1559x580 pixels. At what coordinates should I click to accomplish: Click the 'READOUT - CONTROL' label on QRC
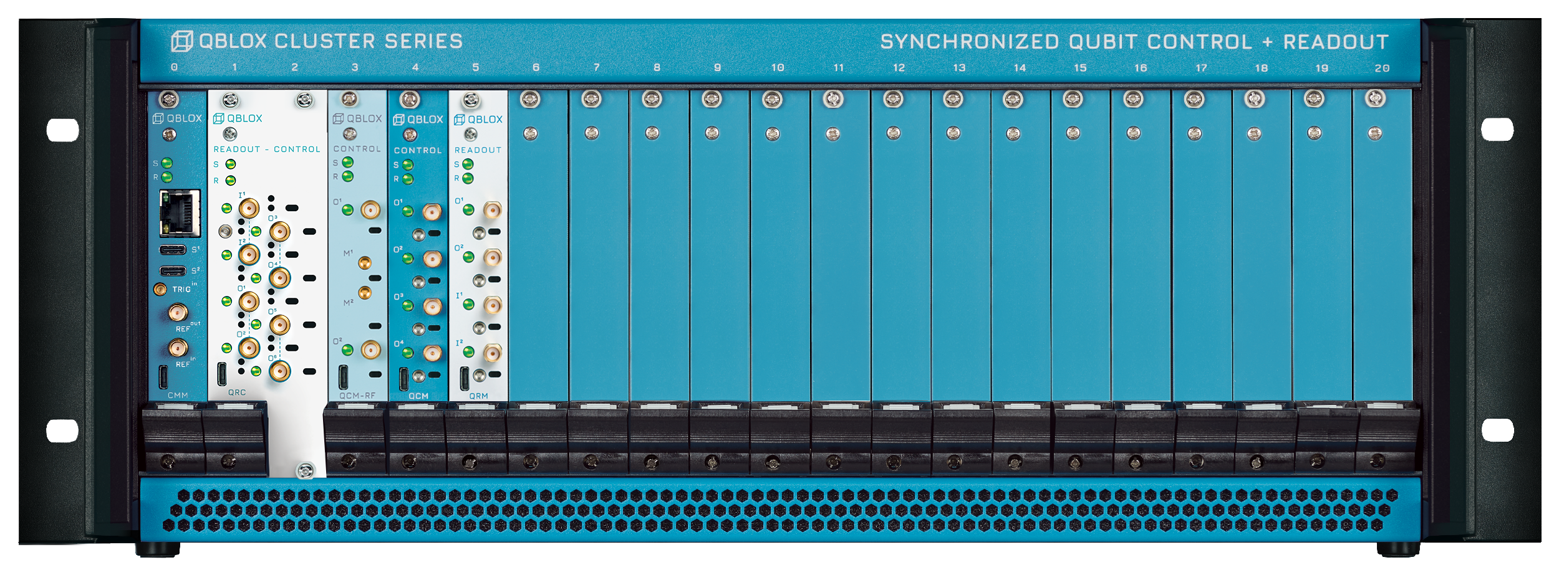click(x=267, y=150)
